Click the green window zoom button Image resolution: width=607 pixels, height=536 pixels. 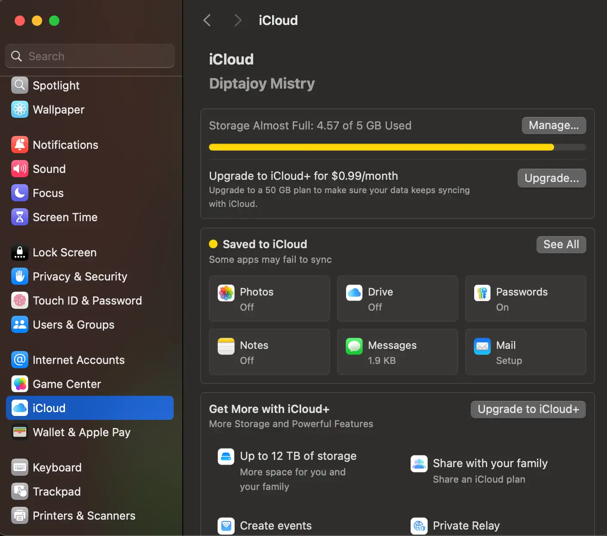[x=54, y=21]
